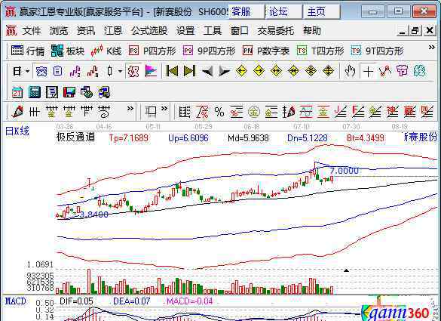The width and height of the screenshot is (441, 321).
Task: Click the flag marker icon
Action: click(151, 71)
